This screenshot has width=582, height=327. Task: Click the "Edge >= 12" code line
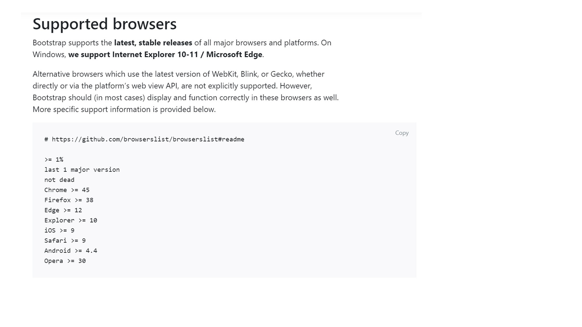[63, 210]
